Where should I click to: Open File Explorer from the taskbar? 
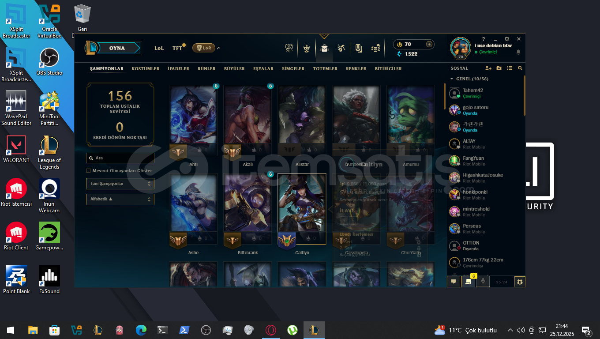click(33, 330)
